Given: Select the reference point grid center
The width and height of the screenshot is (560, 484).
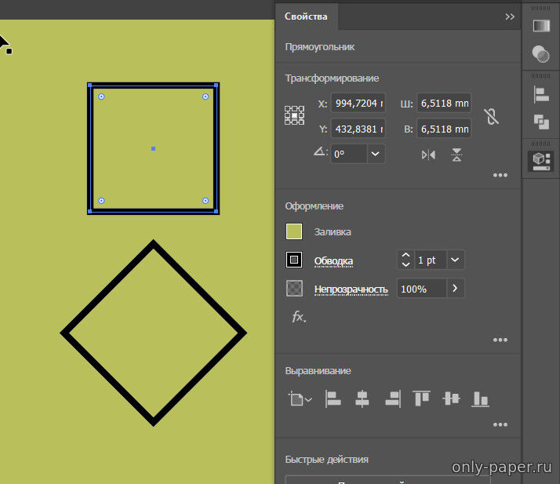Looking at the screenshot, I should [x=294, y=116].
